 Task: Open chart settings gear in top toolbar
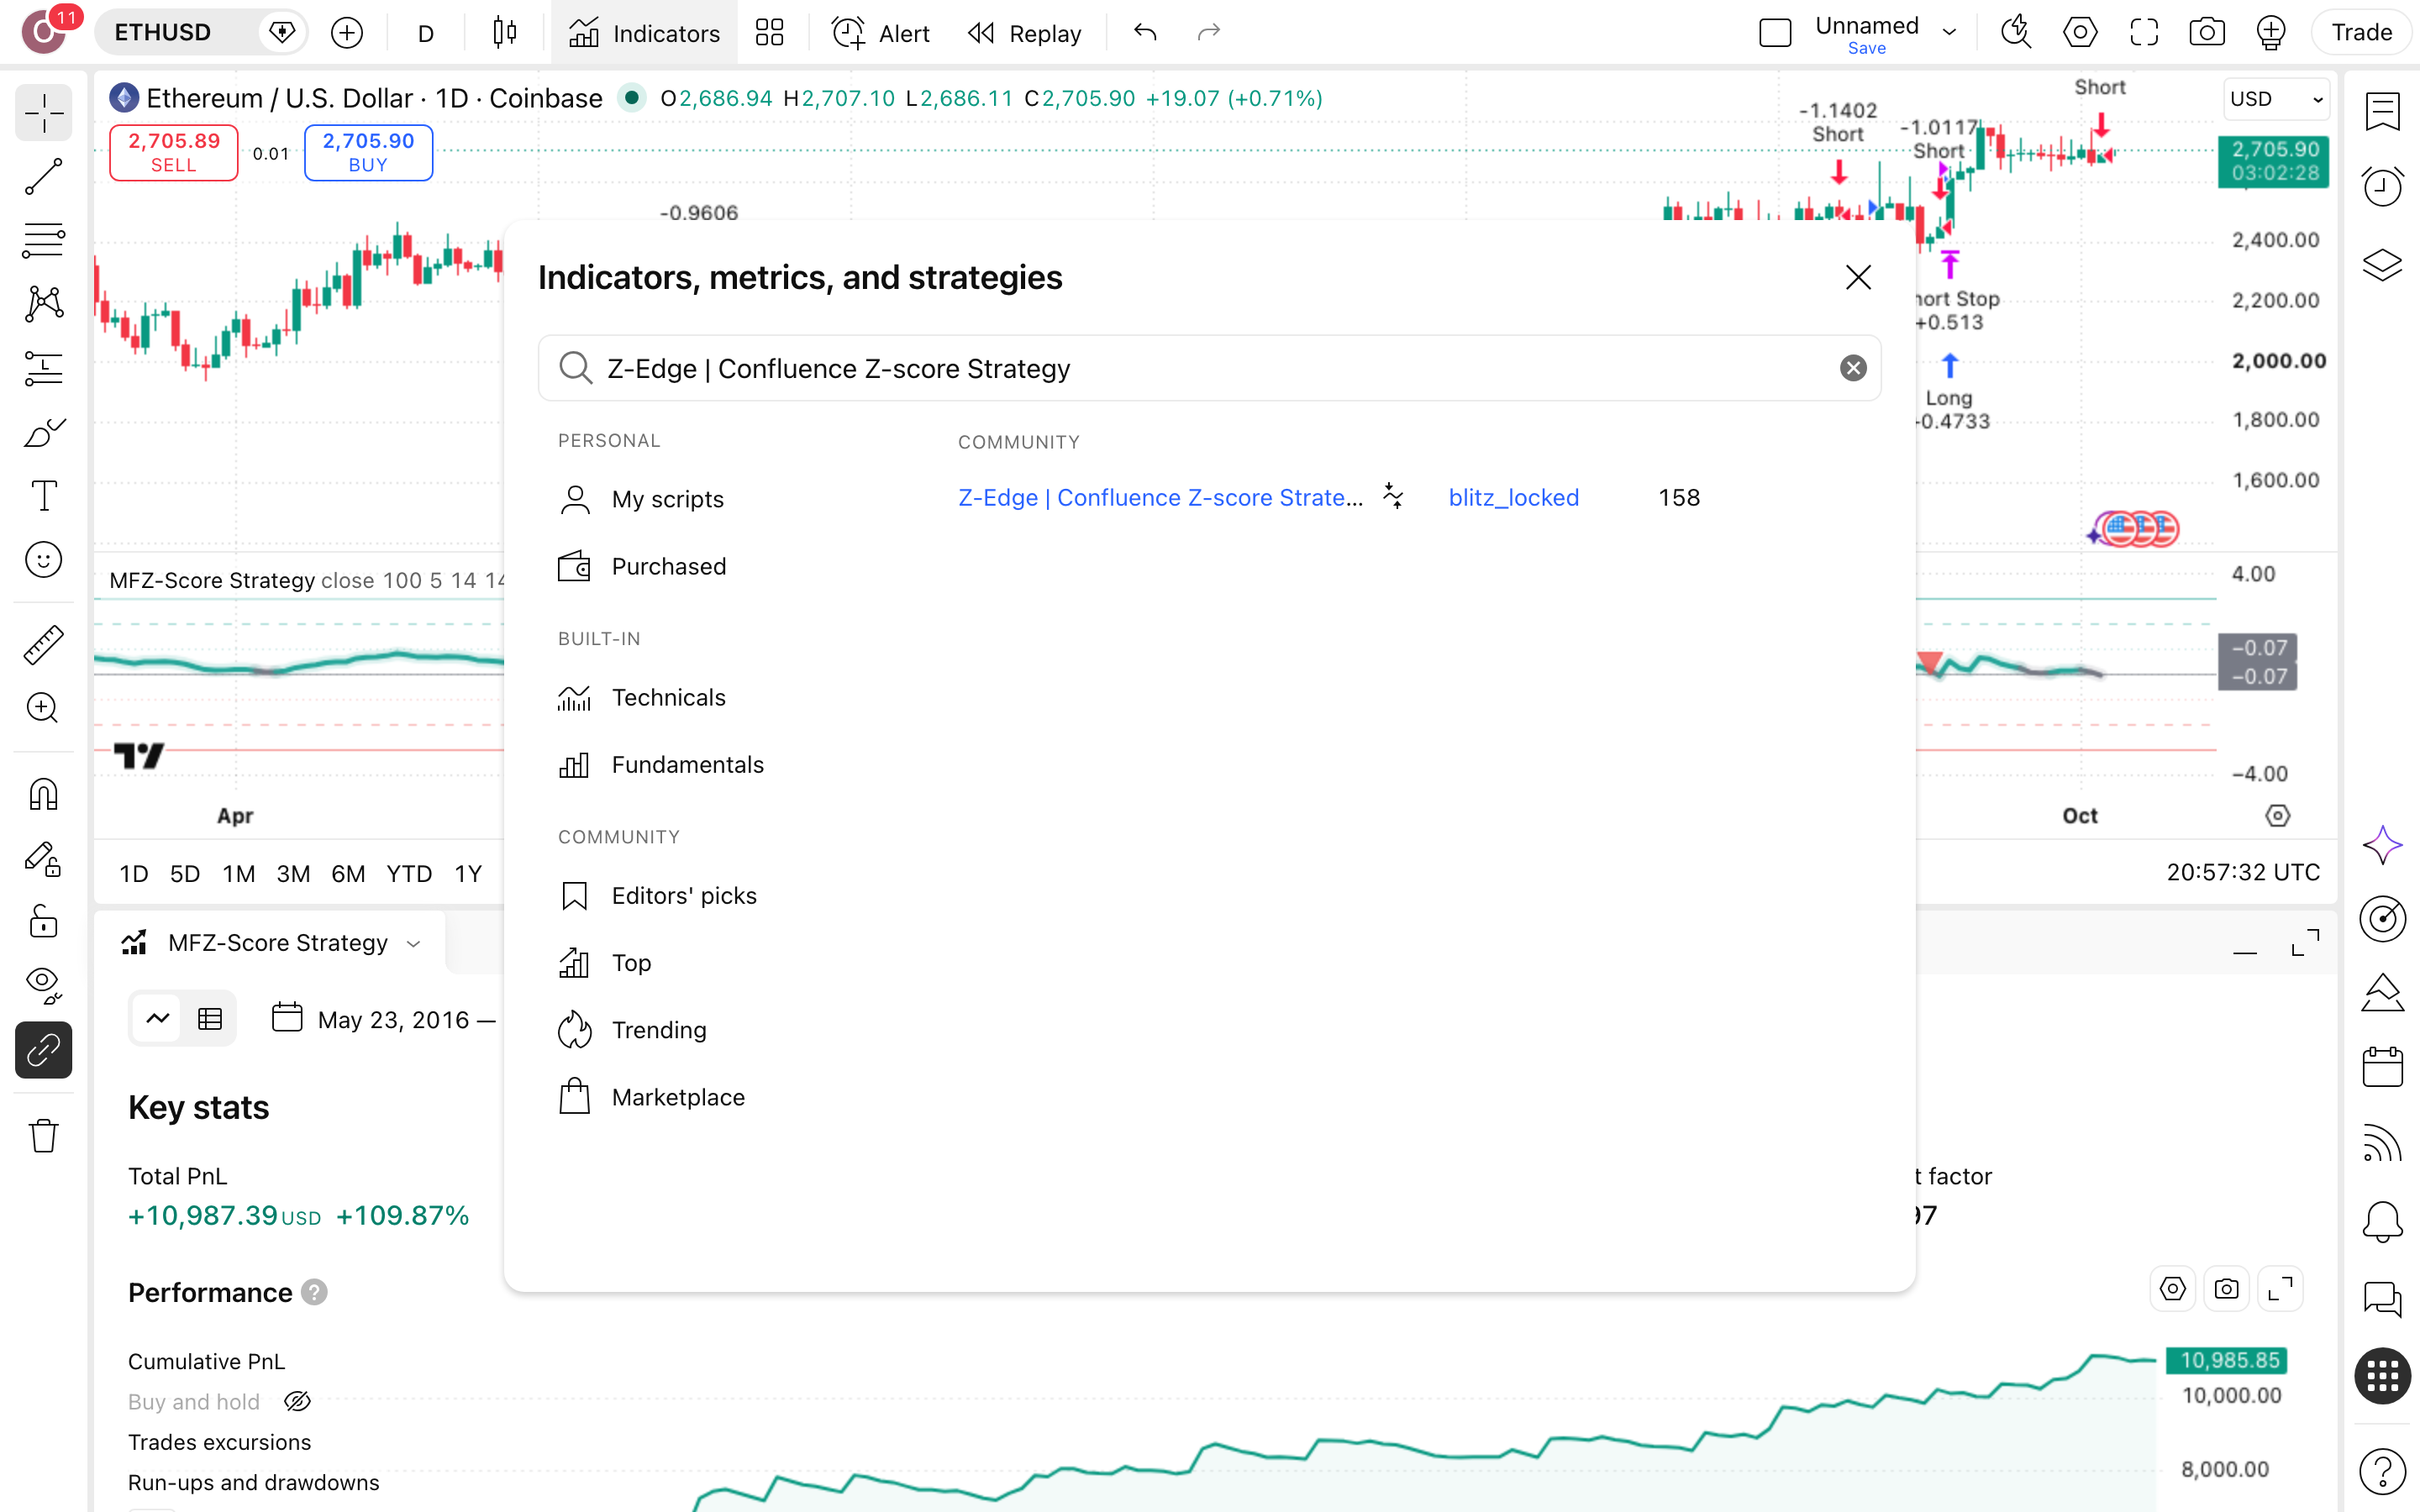coord(2080,33)
